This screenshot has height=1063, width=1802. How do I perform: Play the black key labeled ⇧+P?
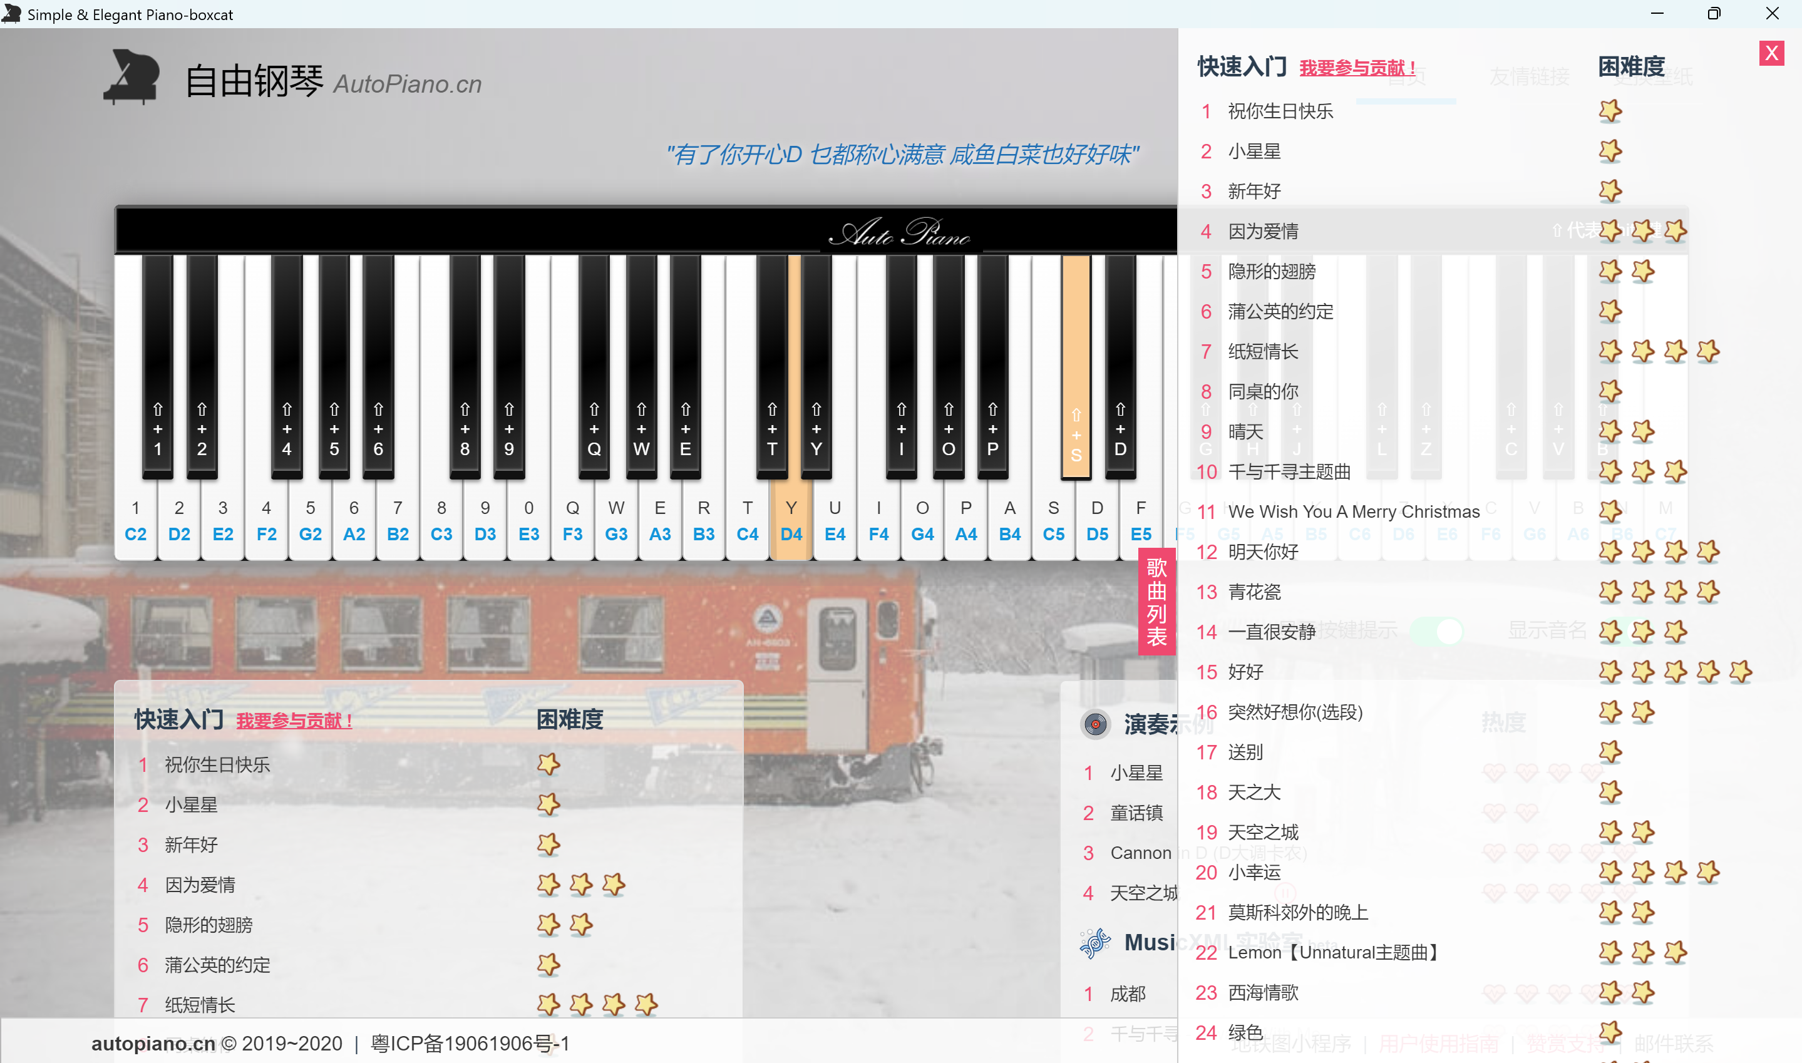tap(992, 366)
